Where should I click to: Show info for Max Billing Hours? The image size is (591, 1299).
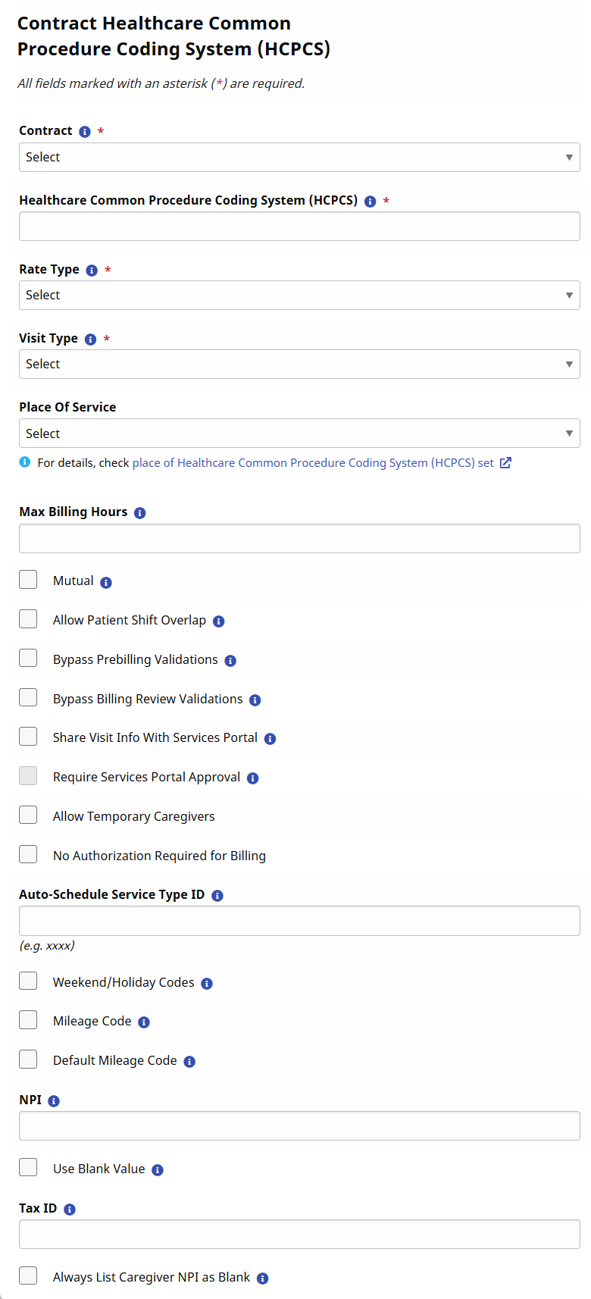pos(139,513)
